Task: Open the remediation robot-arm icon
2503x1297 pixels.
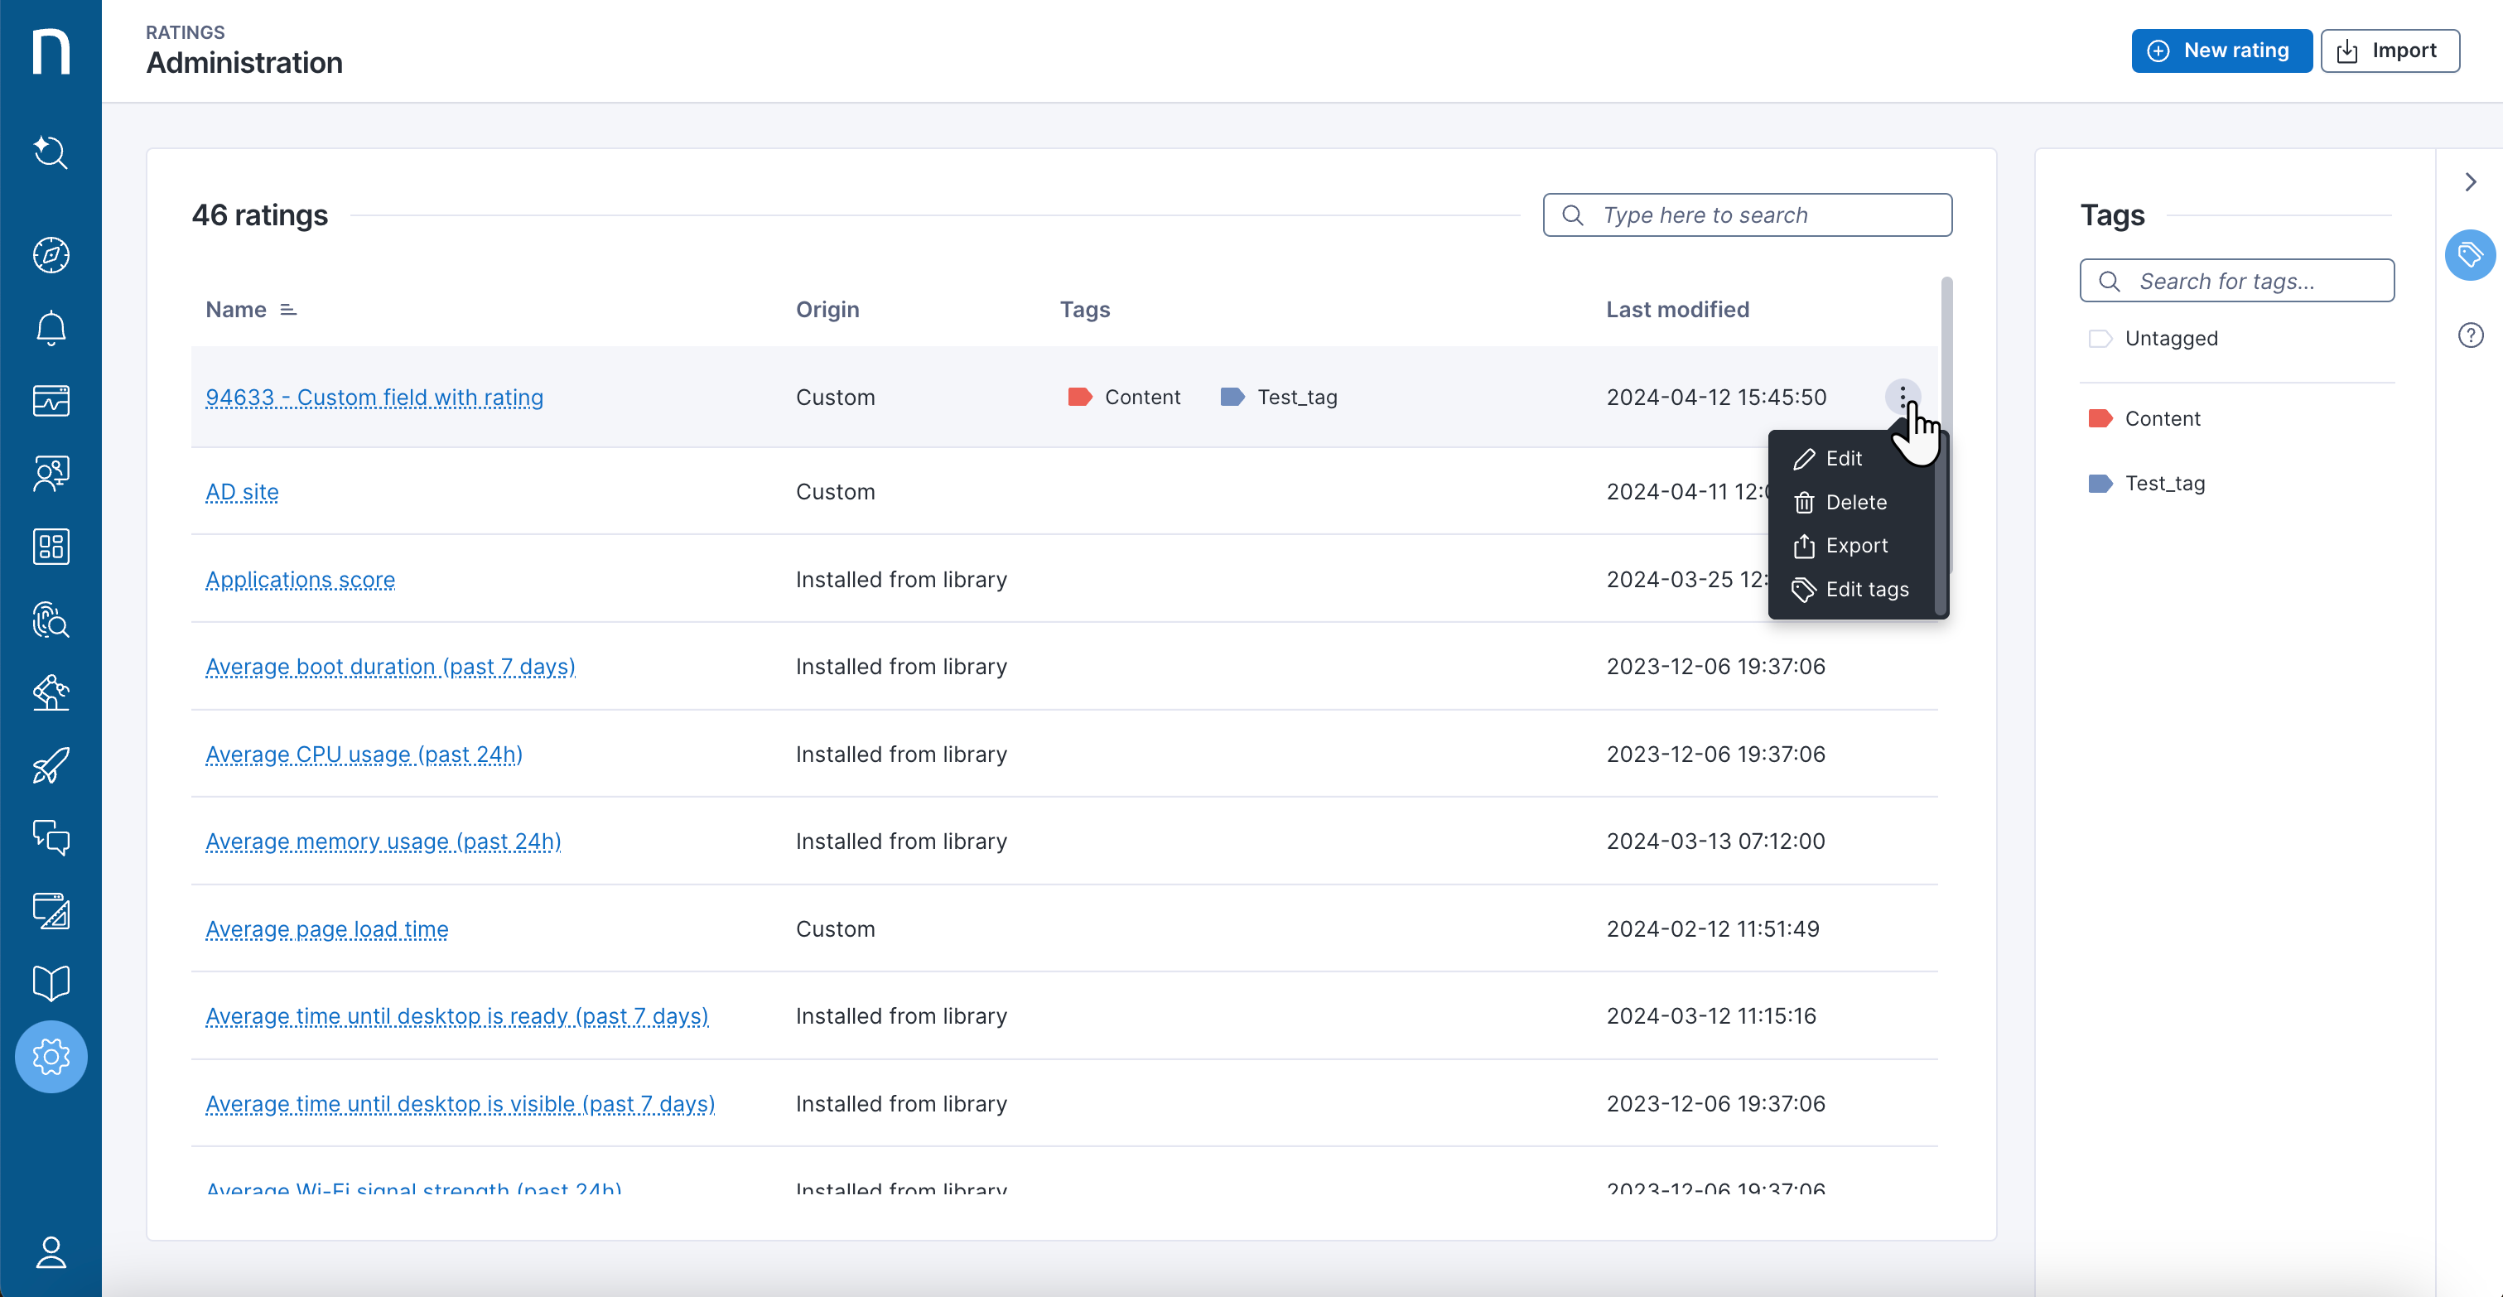Action: 51,692
